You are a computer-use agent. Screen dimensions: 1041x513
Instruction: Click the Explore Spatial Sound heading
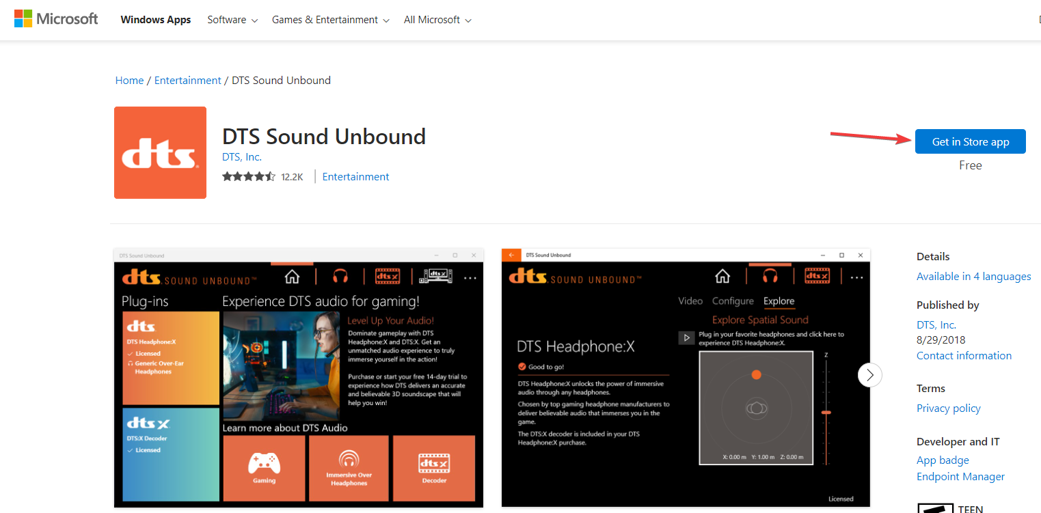760,320
